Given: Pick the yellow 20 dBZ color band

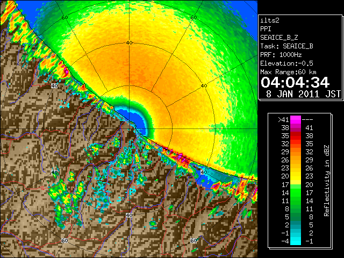Looking at the screenshot, I should click(x=296, y=176).
